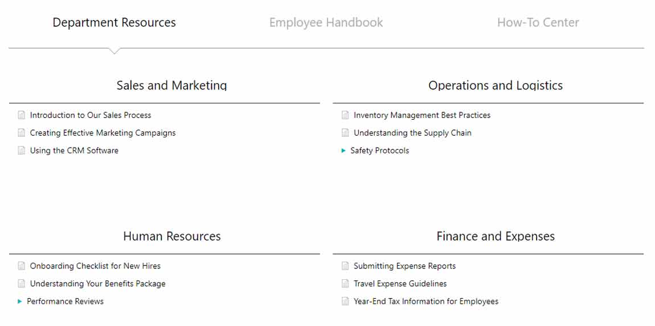Open the Using the CRM Software article
655x326 pixels.
[x=74, y=150]
